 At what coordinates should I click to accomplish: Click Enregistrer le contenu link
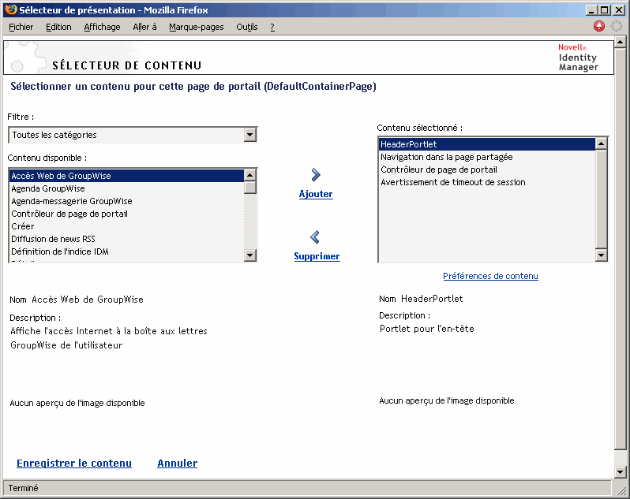[x=74, y=463]
